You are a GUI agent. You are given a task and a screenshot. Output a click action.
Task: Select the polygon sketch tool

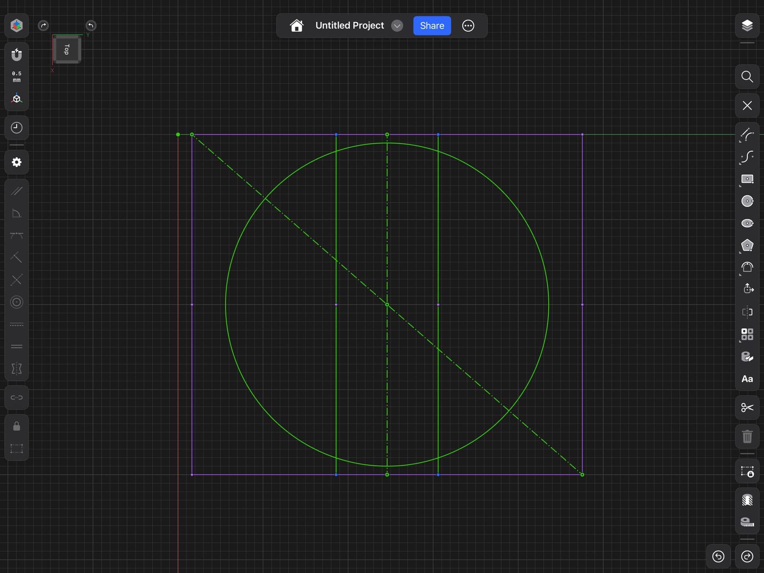coord(747,246)
